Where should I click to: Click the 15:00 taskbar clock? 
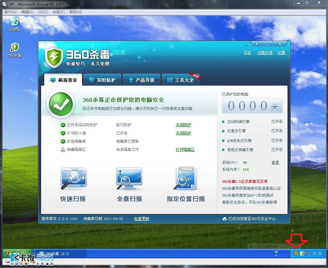point(317,253)
